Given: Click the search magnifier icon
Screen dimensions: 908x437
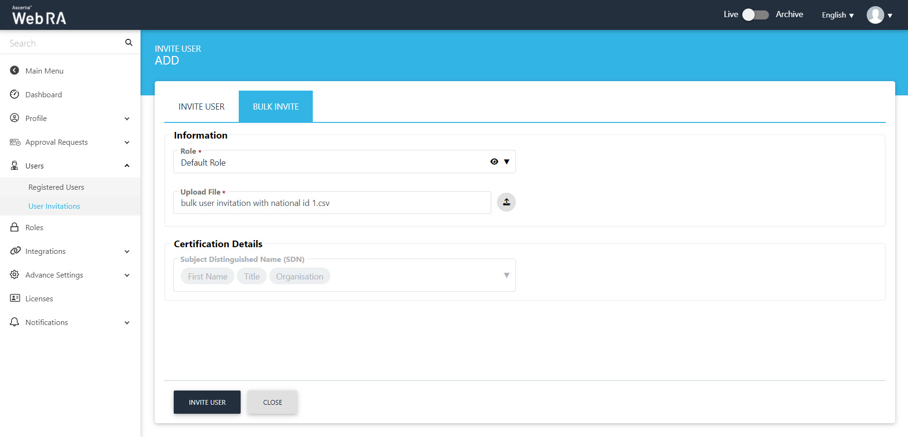Looking at the screenshot, I should pos(129,43).
